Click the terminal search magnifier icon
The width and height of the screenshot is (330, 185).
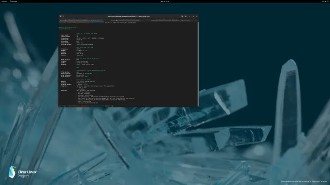coord(182,16)
